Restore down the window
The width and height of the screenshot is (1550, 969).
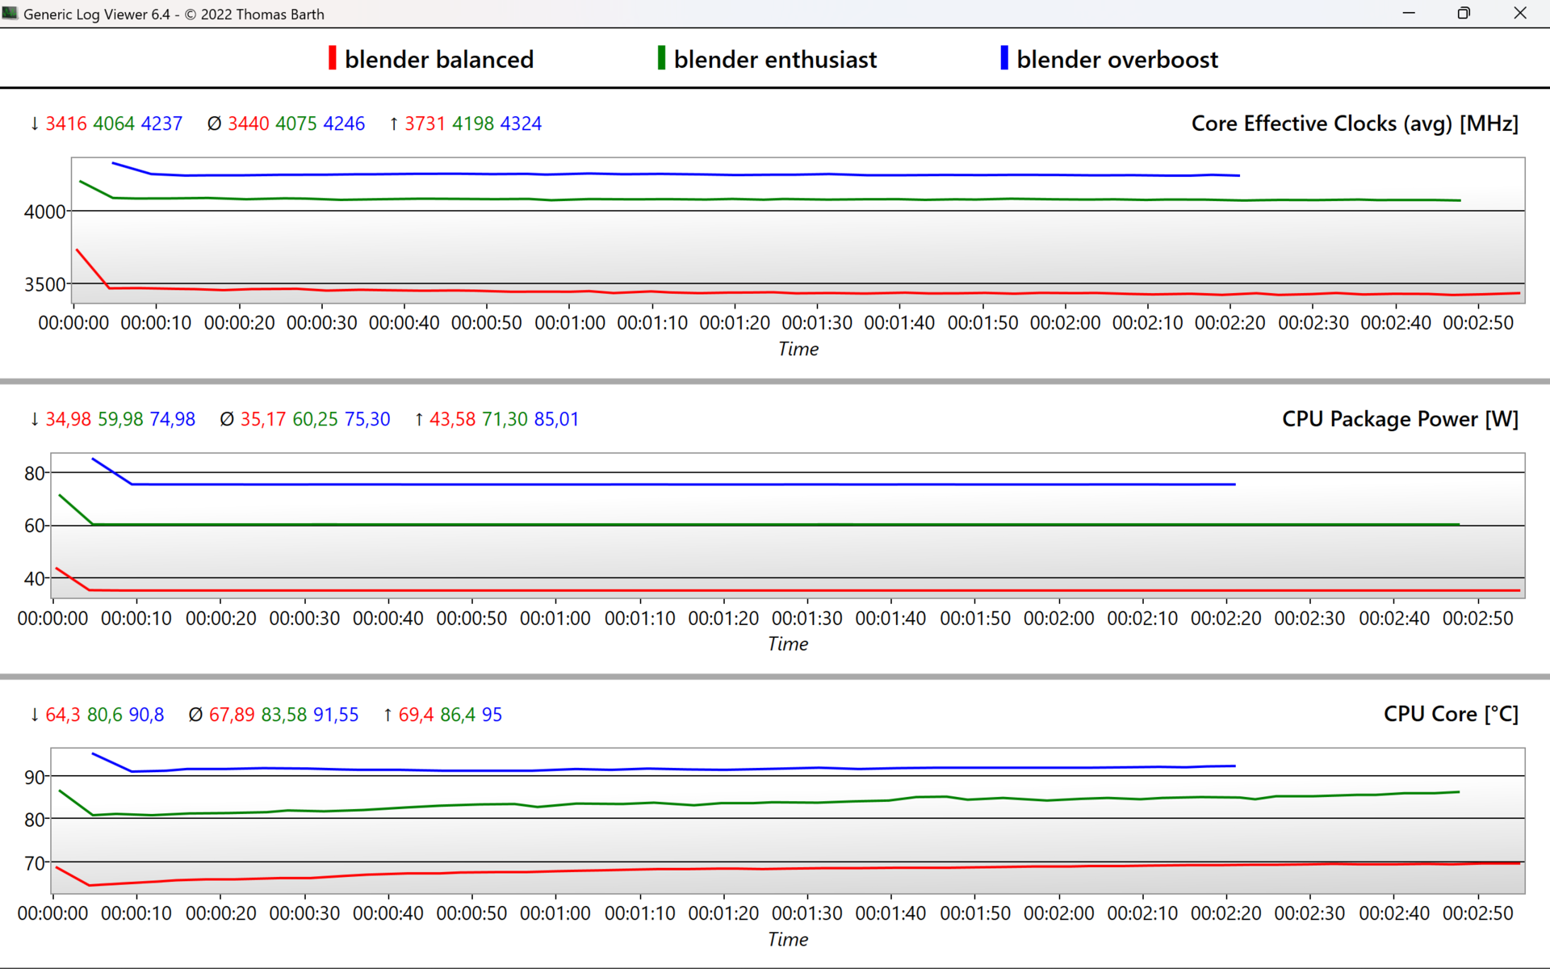(x=1463, y=13)
